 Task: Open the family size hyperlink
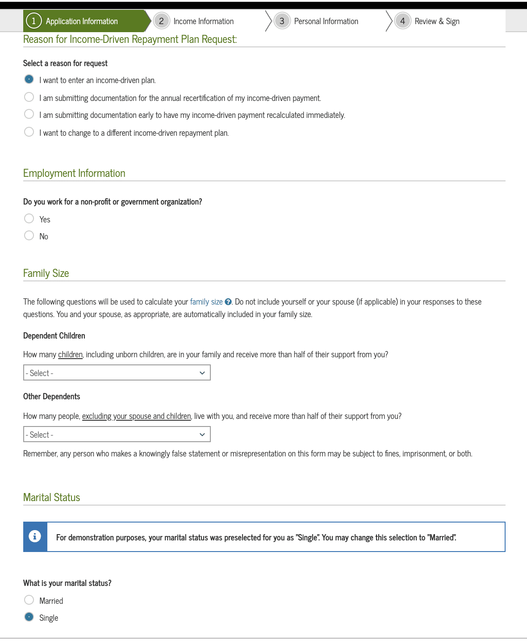[206, 302]
